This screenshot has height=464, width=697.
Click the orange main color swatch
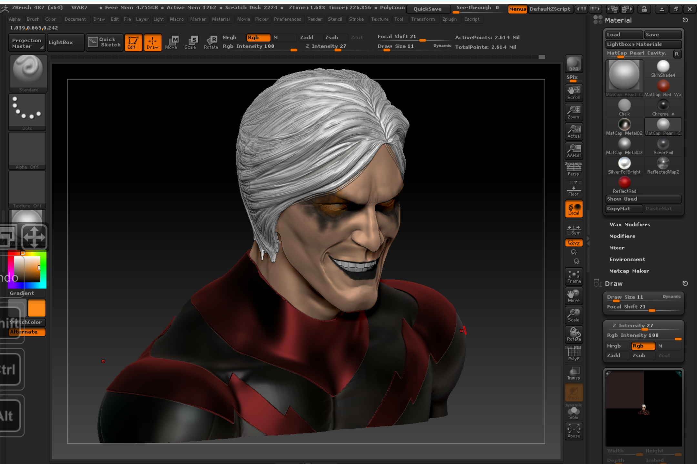point(37,308)
